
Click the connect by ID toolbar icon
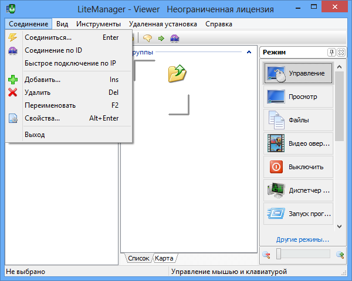click(x=175, y=38)
